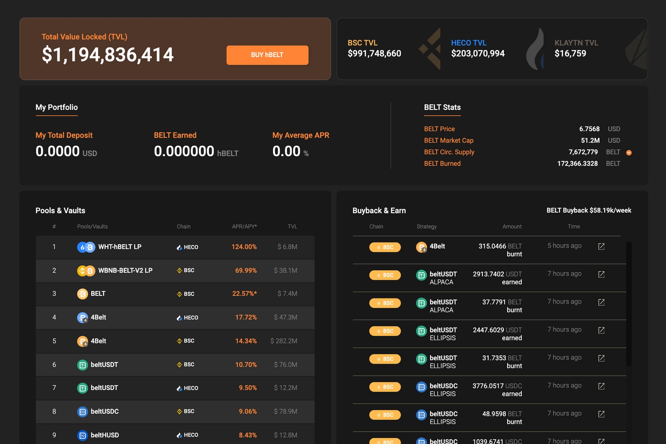Click the WHT-hBELT LP pool icon
Image resolution: width=666 pixels, height=444 pixels.
(x=86, y=247)
